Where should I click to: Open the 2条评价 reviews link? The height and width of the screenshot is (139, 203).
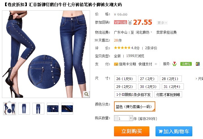pos(151,48)
